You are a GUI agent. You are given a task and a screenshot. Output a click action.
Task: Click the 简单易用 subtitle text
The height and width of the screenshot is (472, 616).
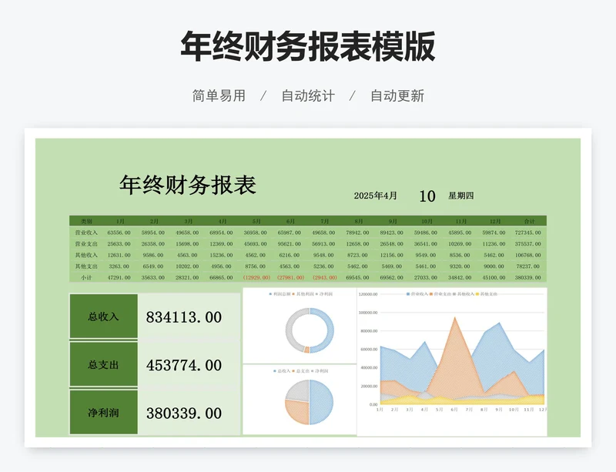(219, 95)
